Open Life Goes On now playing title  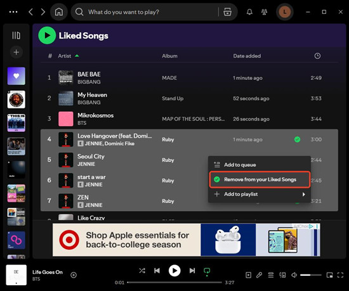[48, 272]
